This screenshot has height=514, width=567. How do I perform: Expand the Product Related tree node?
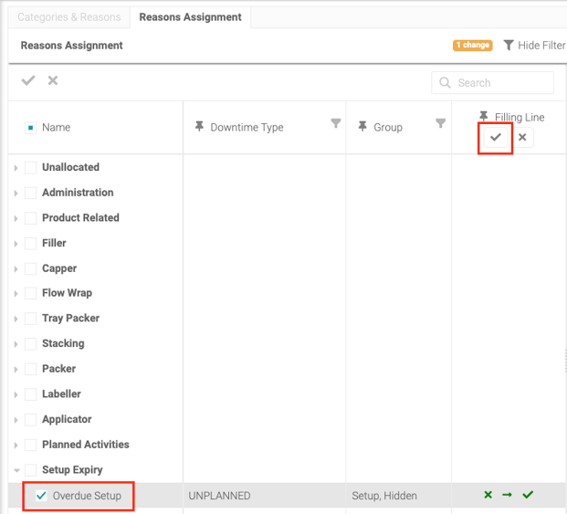pyautogui.click(x=16, y=219)
